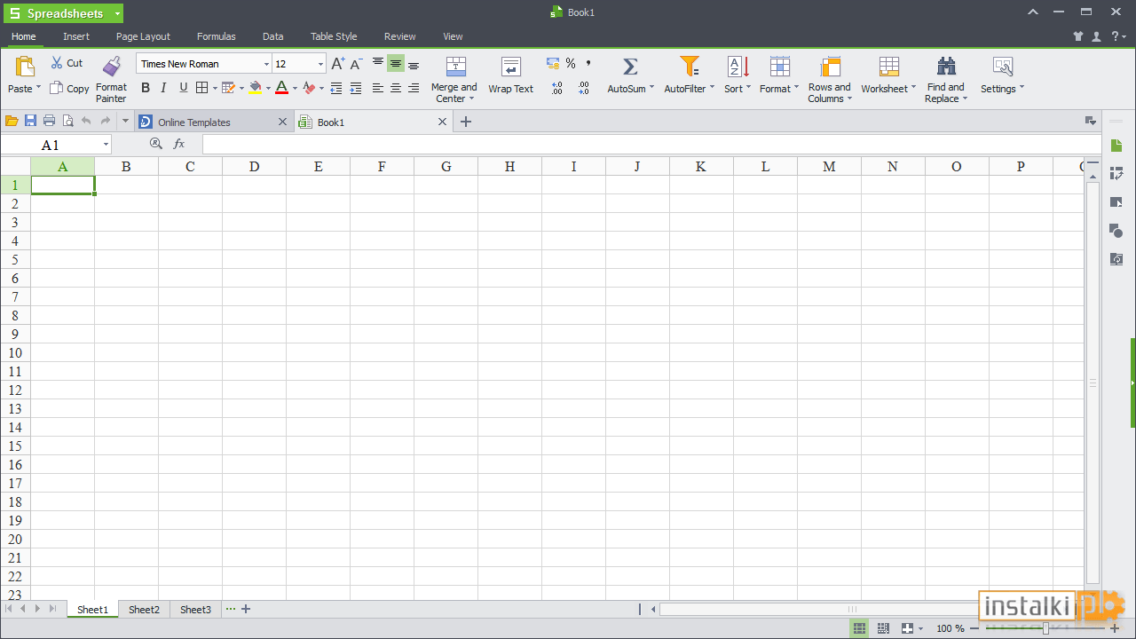This screenshot has width=1136, height=639.
Task: Open the font name dropdown
Action: 266,64
